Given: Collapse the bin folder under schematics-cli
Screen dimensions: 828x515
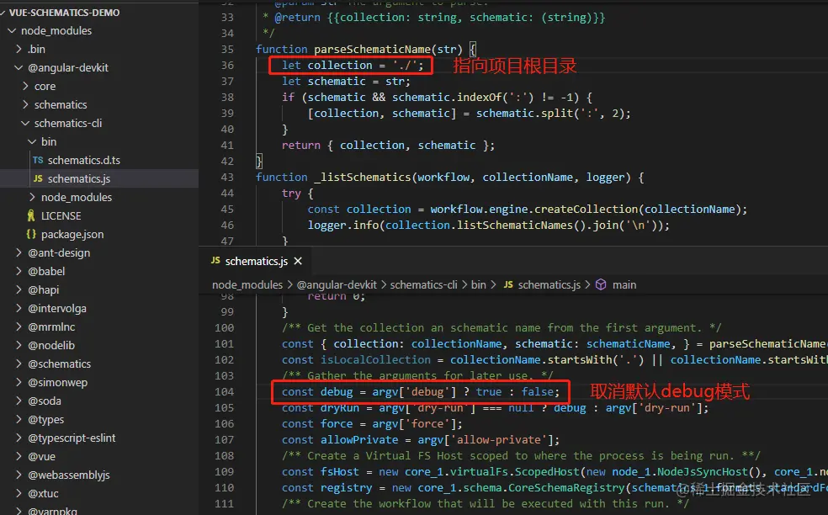Looking at the screenshot, I should click(x=32, y=141).
